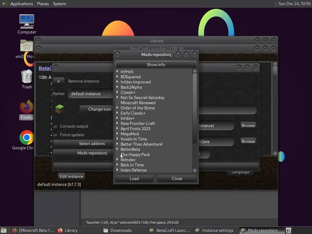This screenshot has width=312, height=234.
Task: Click the instance Name input field
Action: pos(90,94)
